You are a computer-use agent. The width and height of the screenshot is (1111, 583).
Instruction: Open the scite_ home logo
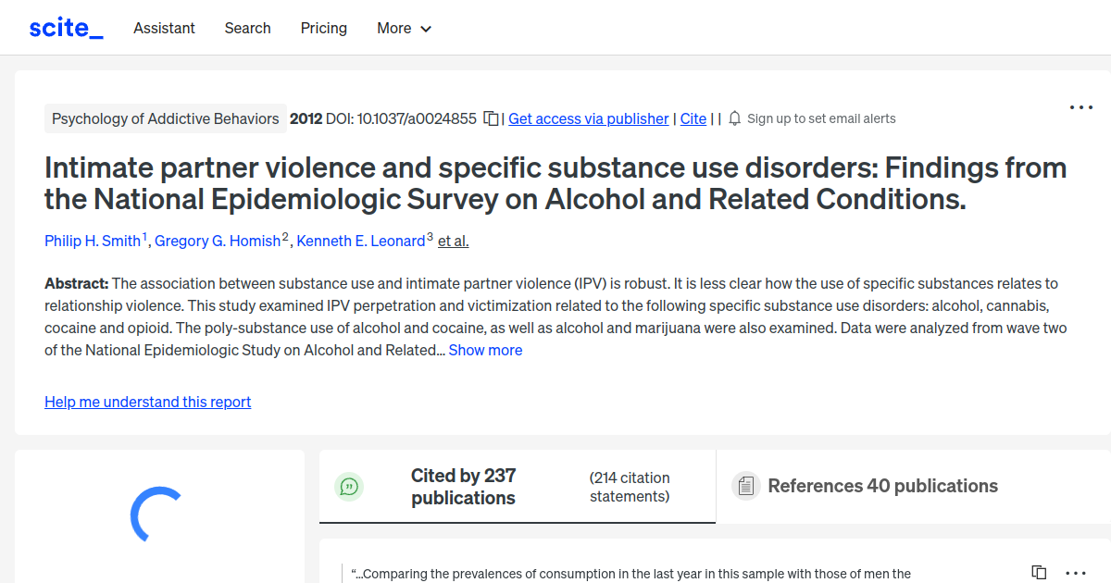point(65,27)
